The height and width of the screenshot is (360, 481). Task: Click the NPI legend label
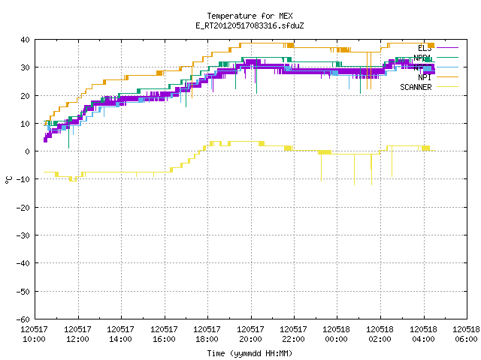point(425,77)
